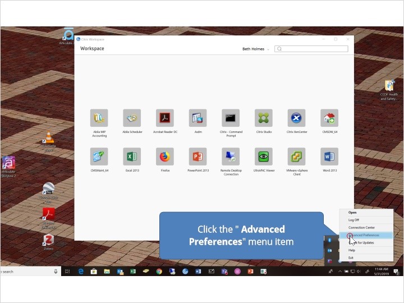Select Check for Updates menu entry
Screen dimensions: 404x303
[366, 242]
